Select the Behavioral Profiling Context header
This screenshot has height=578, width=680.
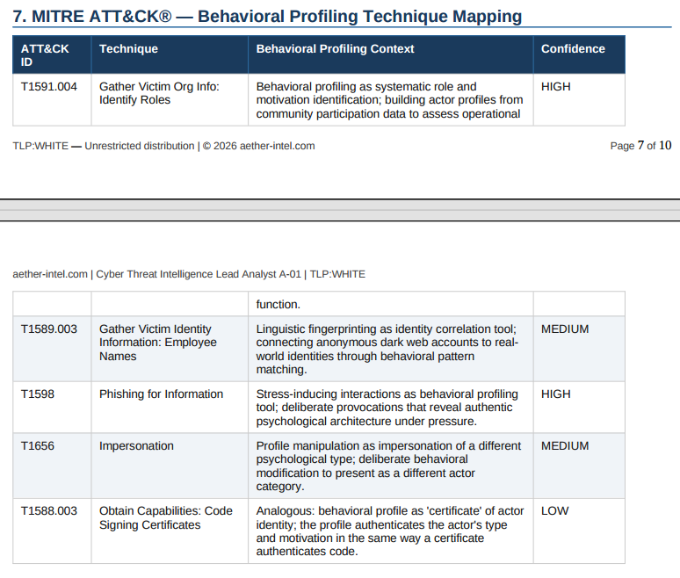coord(390,54)
